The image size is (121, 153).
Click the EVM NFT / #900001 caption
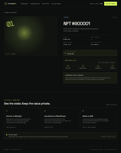click(10, 54)
